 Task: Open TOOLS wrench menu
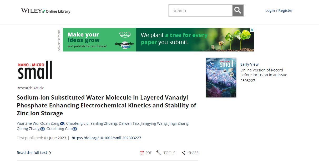click(166, 153)
